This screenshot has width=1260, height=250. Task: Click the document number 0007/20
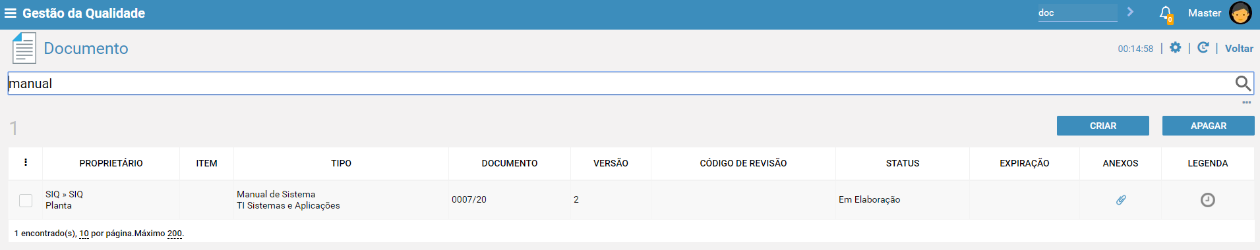click(x=469, y=199)
